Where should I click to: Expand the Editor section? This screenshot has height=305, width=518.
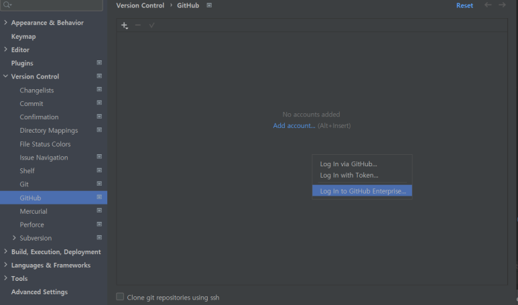(x=5, y=49)
